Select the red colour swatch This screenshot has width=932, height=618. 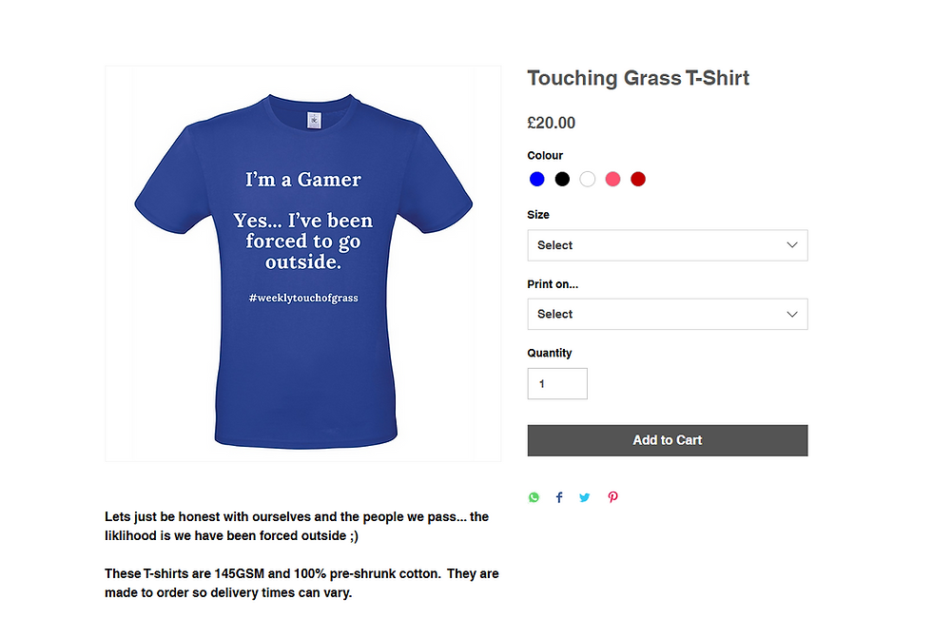tap(638, 179)
